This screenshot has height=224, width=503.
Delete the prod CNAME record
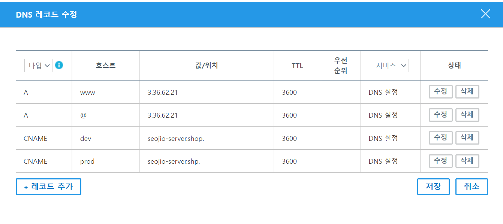tap(467, 161)
